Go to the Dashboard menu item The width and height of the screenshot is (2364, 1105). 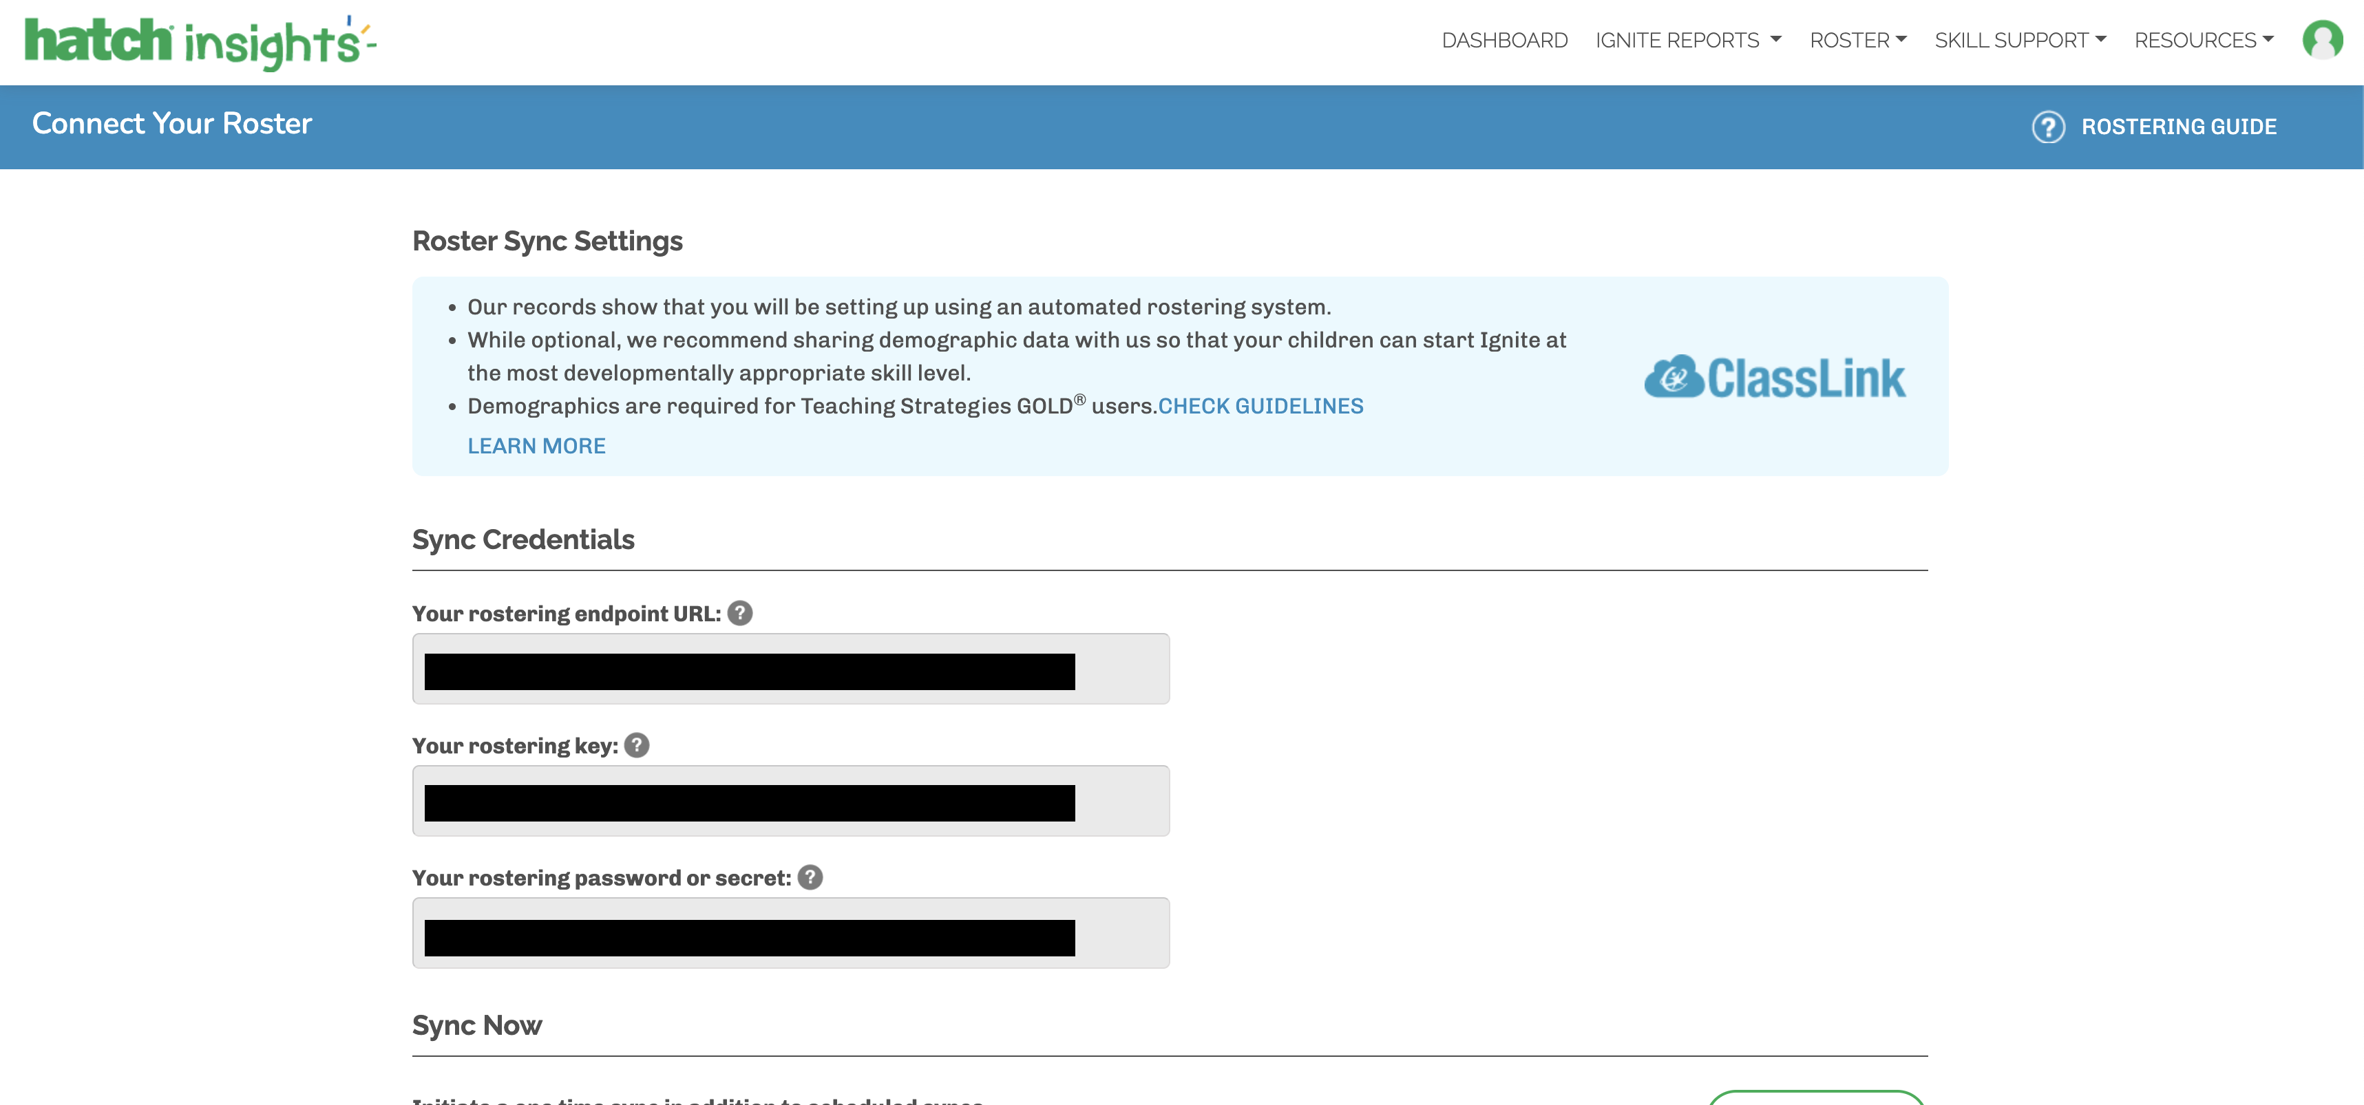[1504, 41]
